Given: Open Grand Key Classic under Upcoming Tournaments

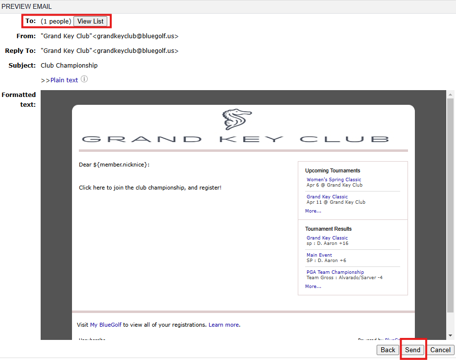Looking at the screenshot, I should pos(327,196).
